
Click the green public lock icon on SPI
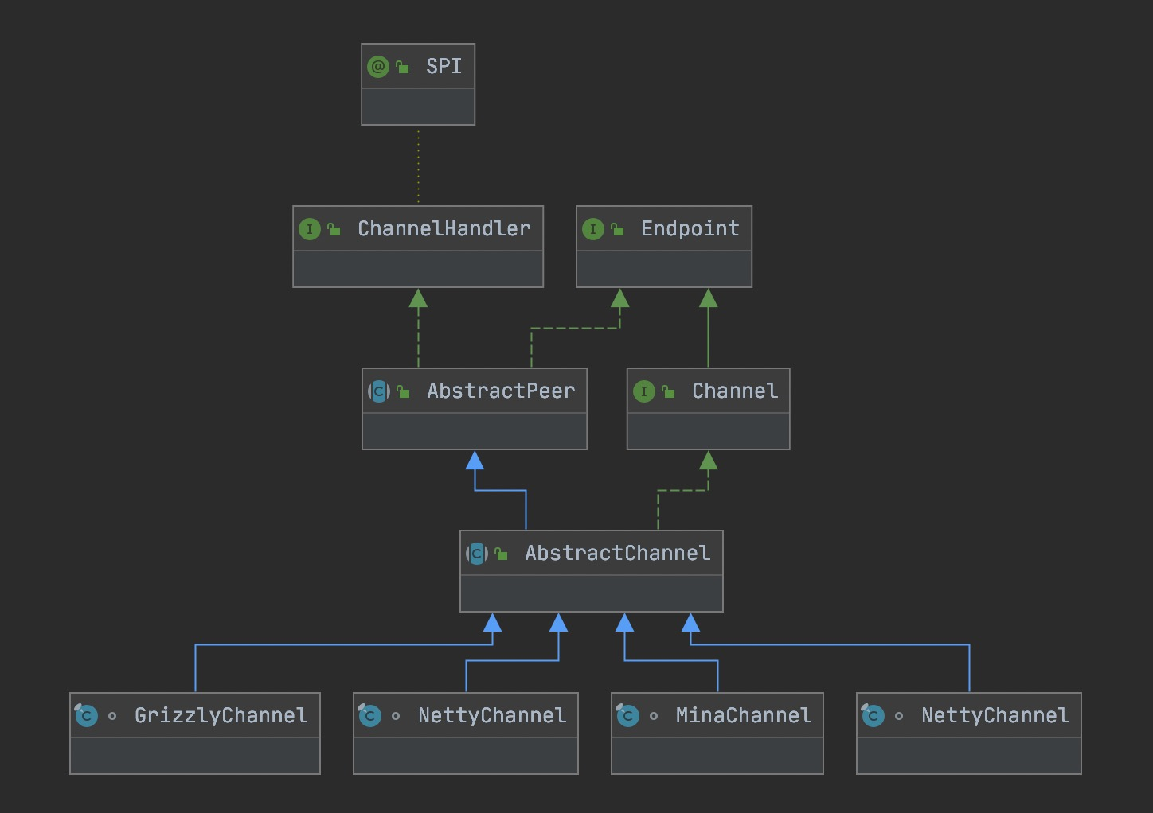point(403,68)
